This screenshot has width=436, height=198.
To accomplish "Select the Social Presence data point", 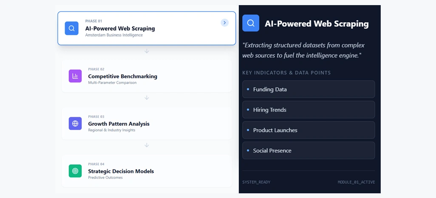I will point(272,151).
